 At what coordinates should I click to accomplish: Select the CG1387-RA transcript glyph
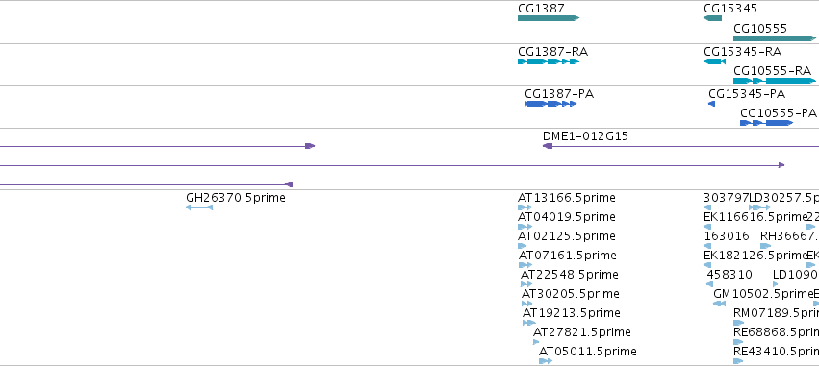tap(549, 61)
